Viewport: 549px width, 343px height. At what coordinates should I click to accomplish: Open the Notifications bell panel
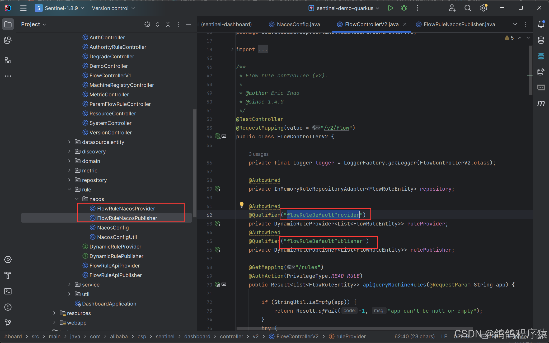pyautogui.click(x=541, y=24)
